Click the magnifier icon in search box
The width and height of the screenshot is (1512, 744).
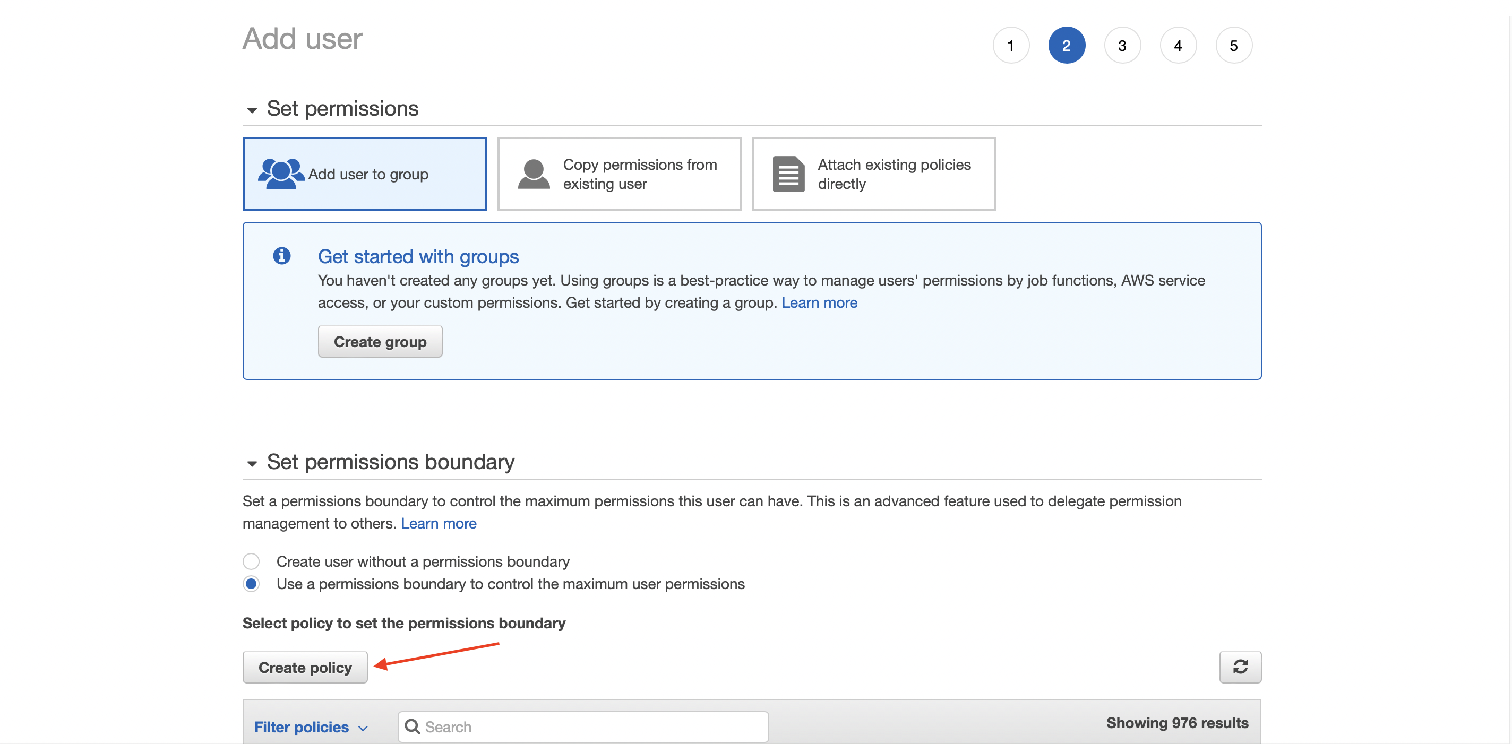(412, 726)
